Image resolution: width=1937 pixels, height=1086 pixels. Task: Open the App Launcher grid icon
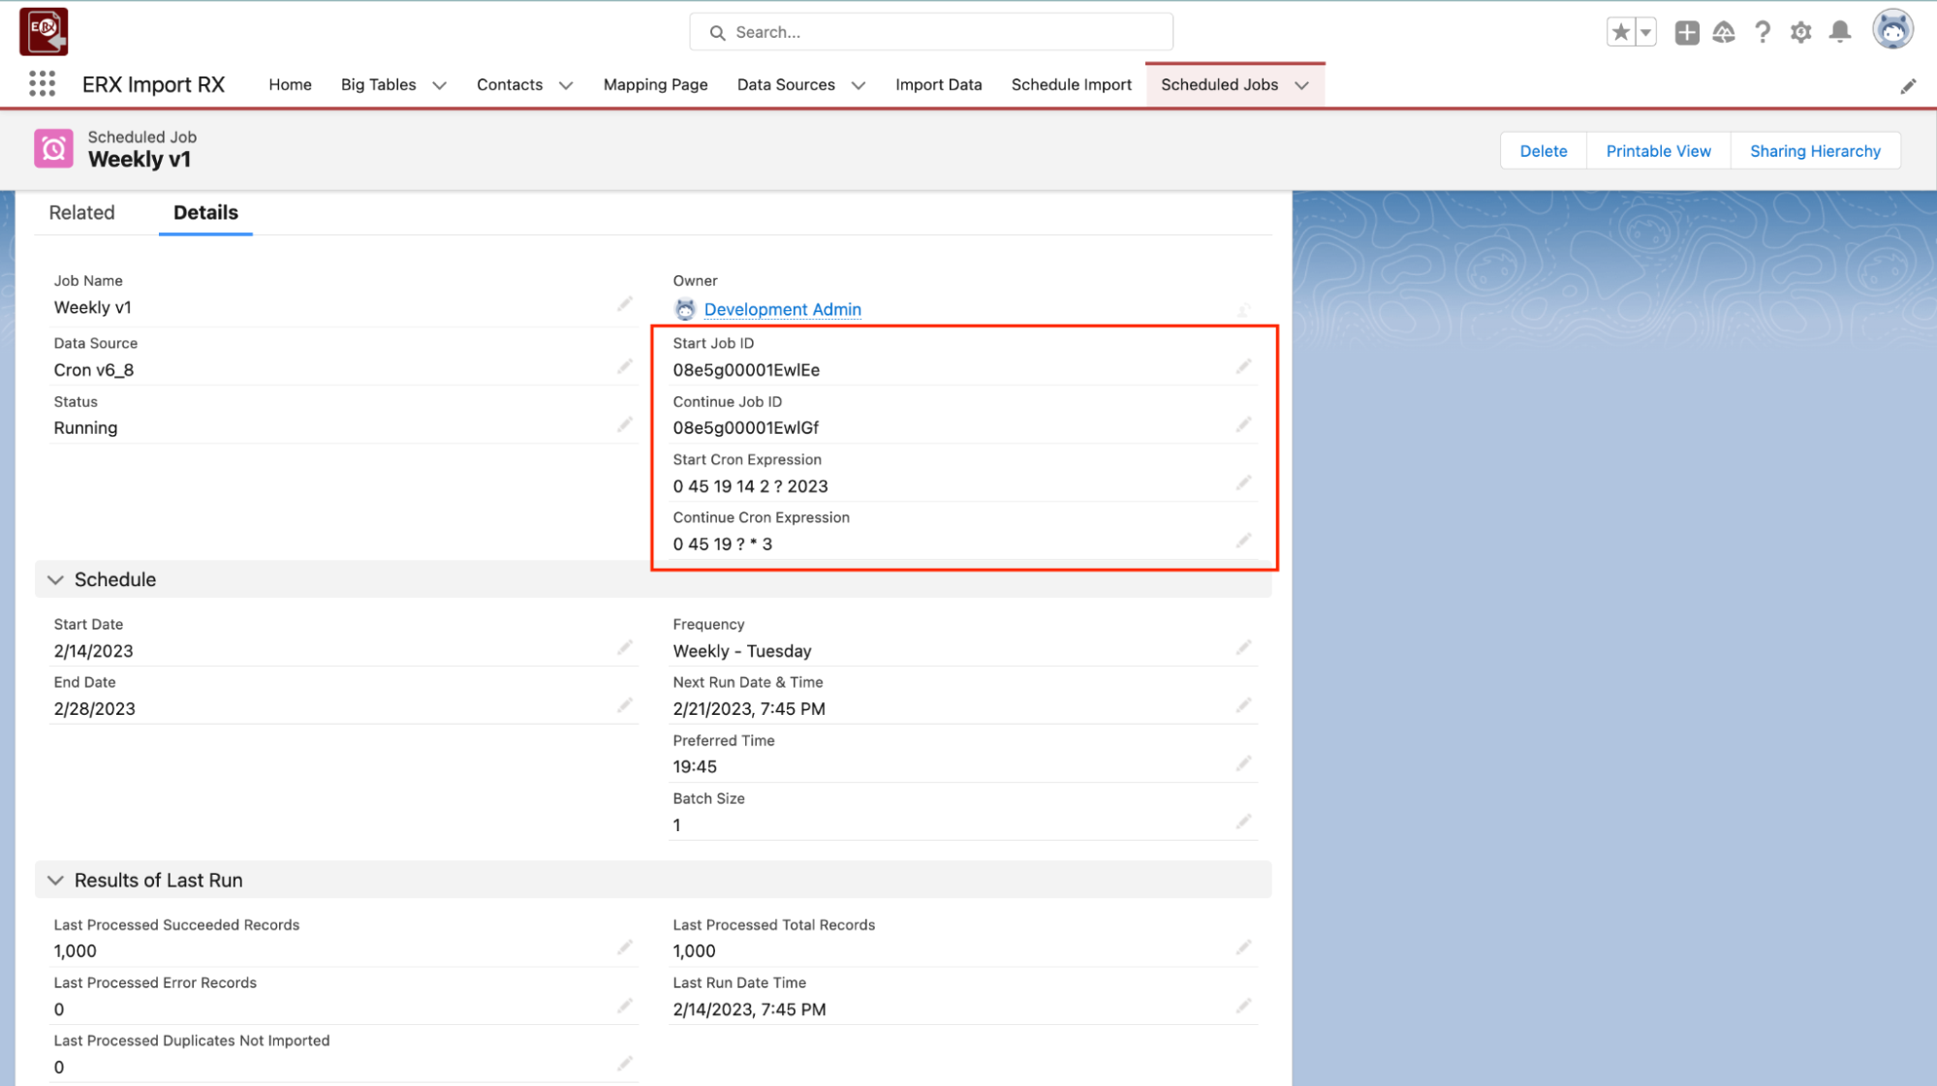42,84
